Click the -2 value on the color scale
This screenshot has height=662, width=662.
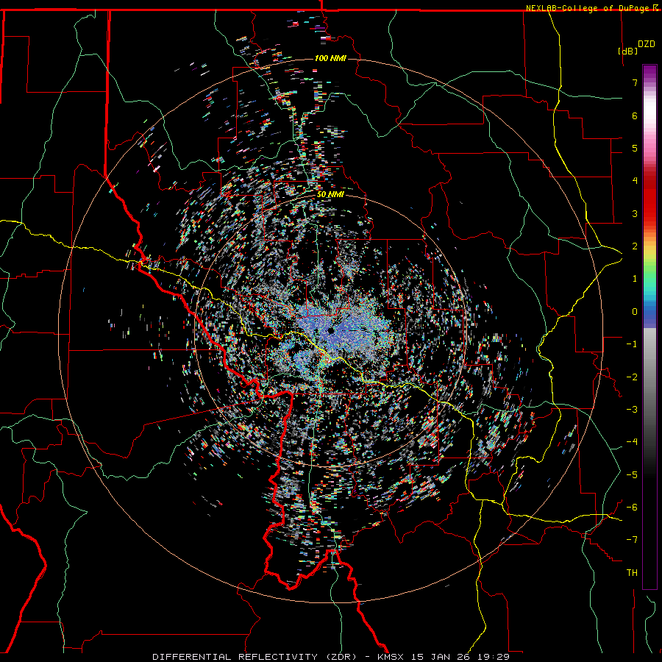click(632, 377)
